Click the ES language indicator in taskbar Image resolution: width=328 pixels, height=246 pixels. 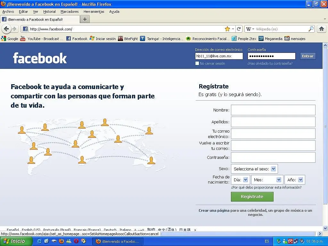[267, 241]
